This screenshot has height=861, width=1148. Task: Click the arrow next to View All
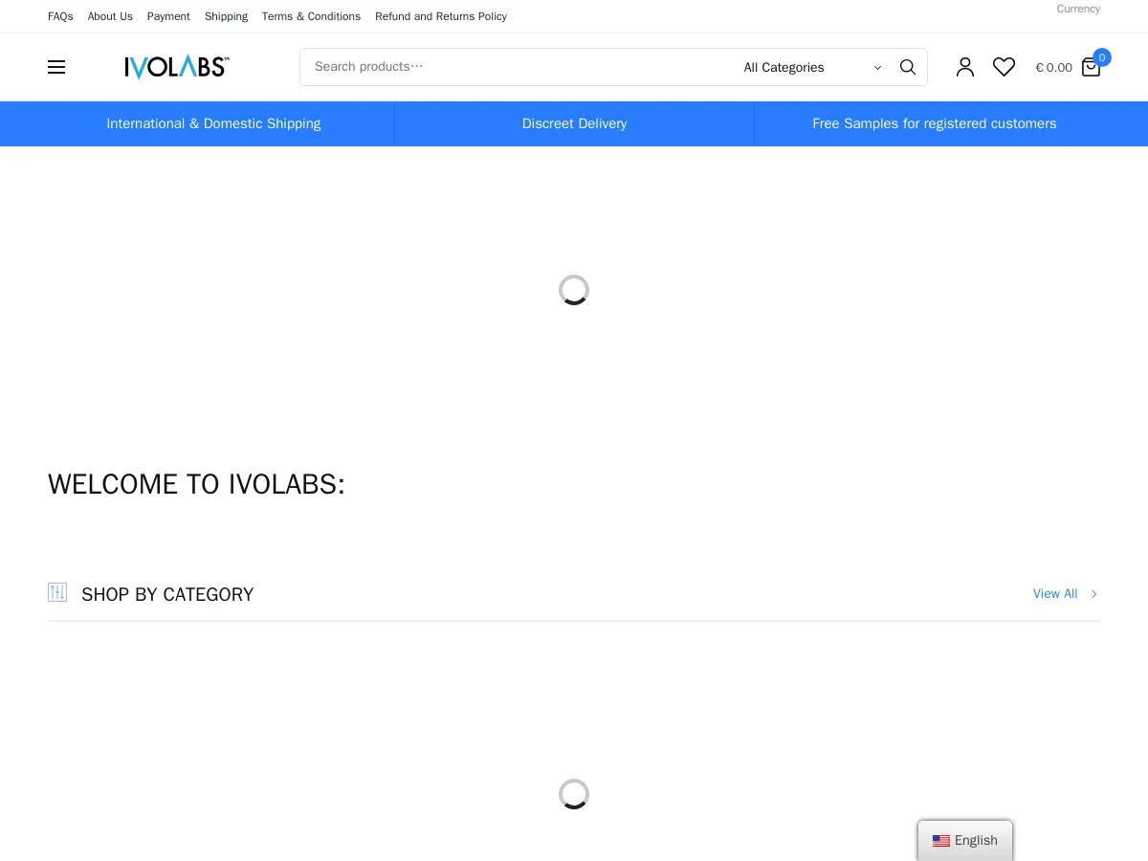click(x=1093, y=593)
